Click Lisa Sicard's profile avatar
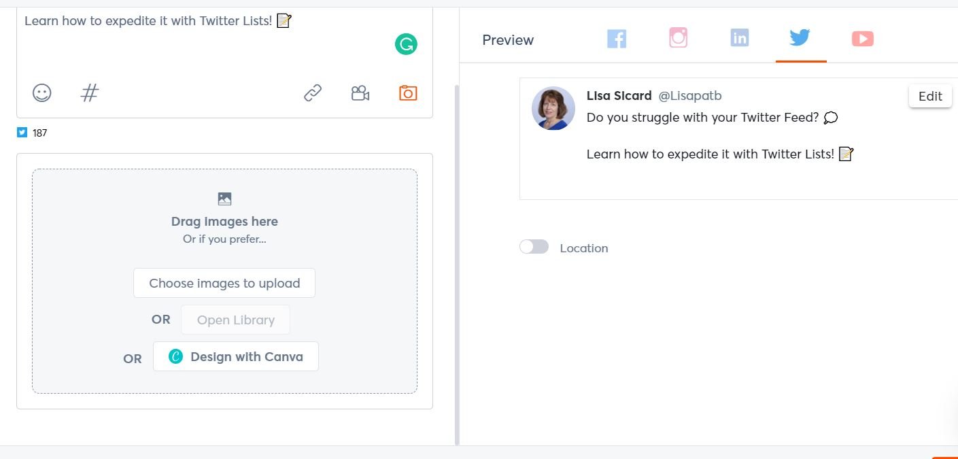The image size is (958, 459). (x=553, y=108)
